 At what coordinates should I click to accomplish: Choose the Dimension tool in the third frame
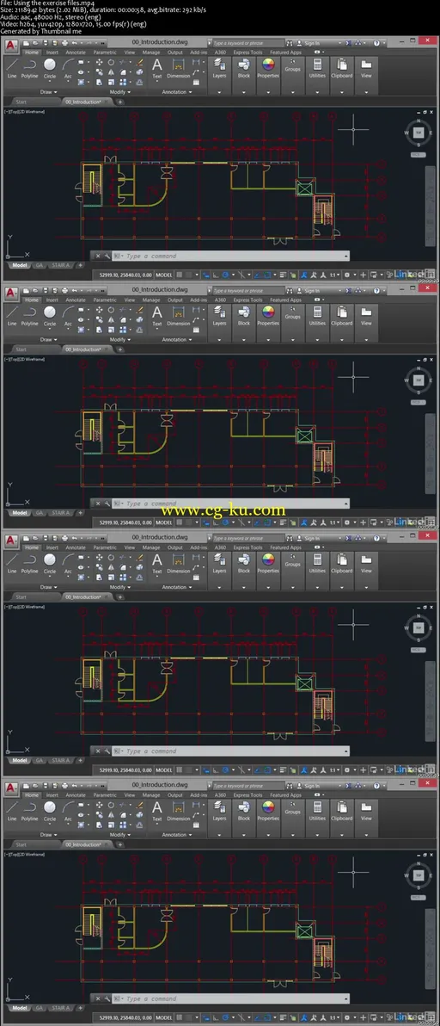(179, 563)
